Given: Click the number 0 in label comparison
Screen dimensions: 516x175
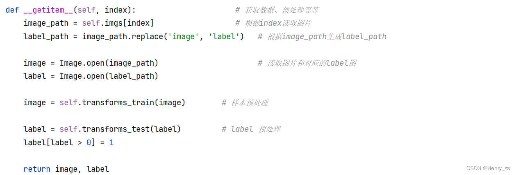Looking at the screenshot, I should (89, 143).
